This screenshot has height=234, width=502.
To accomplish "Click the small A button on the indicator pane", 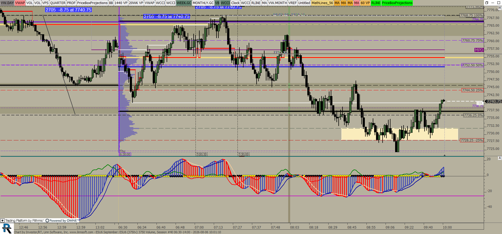I will point(500,158).
